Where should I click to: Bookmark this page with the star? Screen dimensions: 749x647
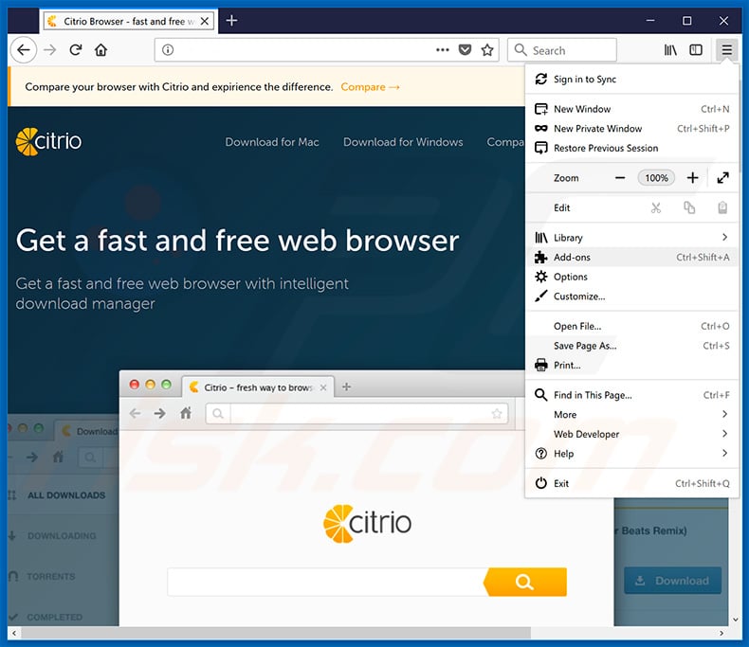(x=487, y=49)
